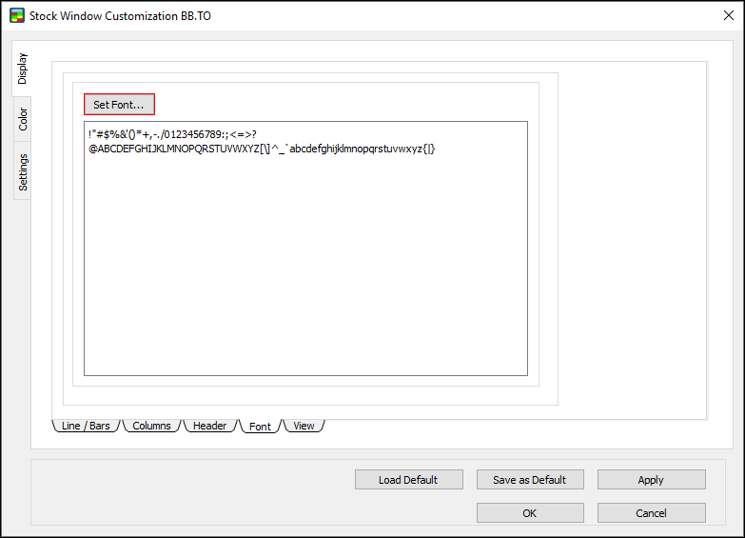Go to the Settings vertical tab
Screen dimensions: 745x538
point(22,171)
